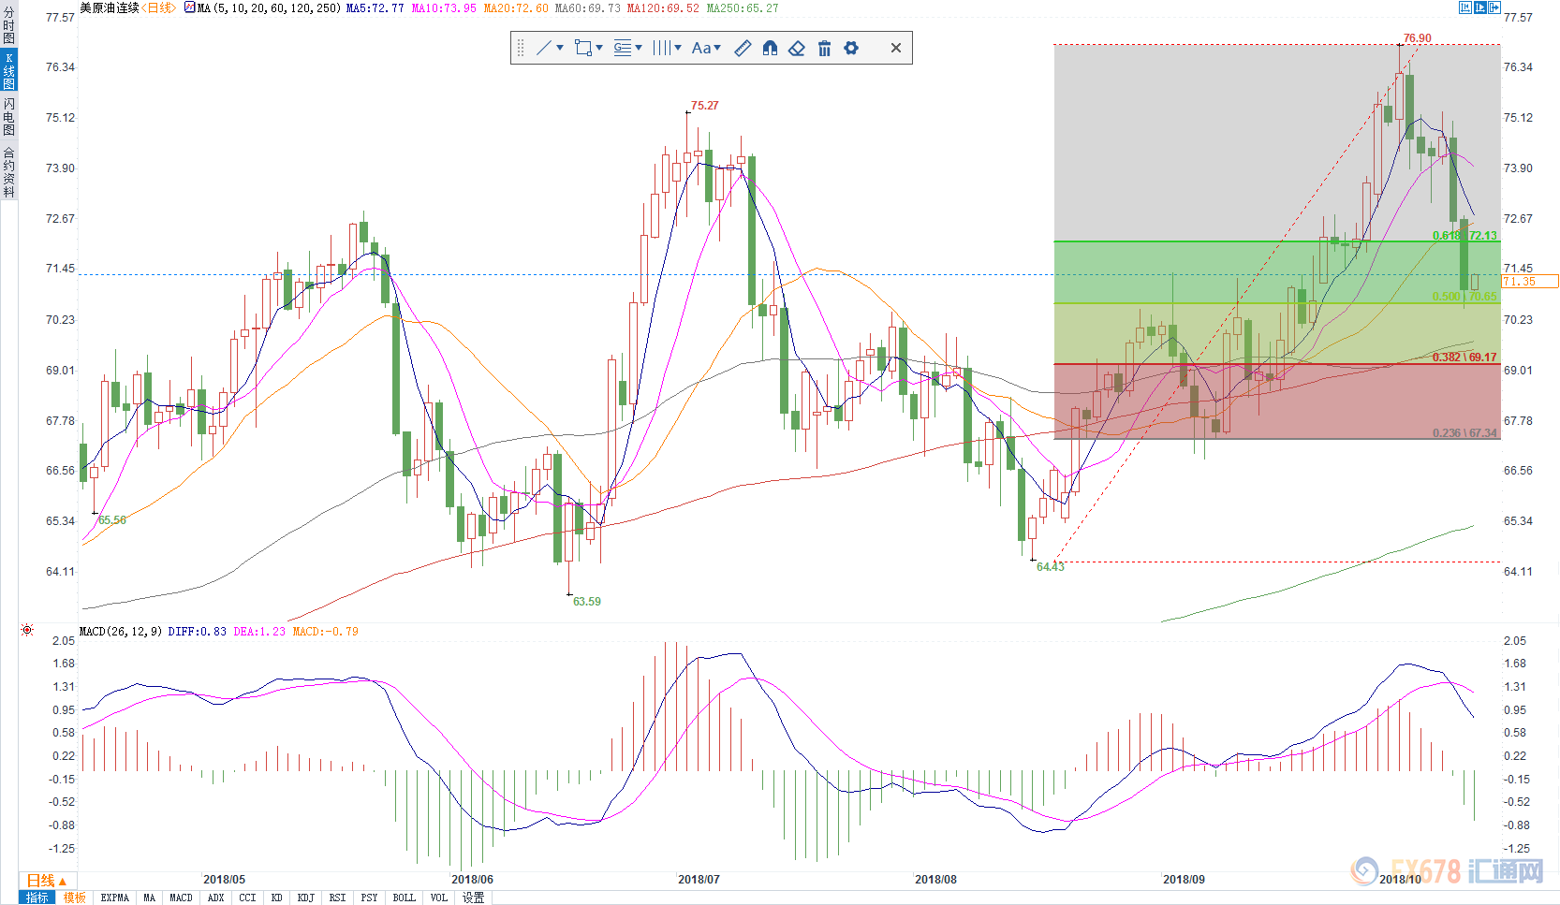Click the MA parameters checkbox icon

[190, 7]
